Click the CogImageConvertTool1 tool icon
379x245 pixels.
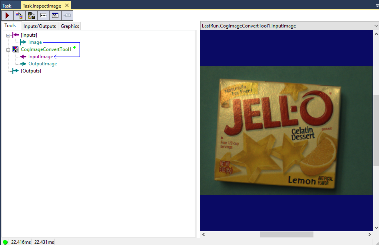(16, 49)
